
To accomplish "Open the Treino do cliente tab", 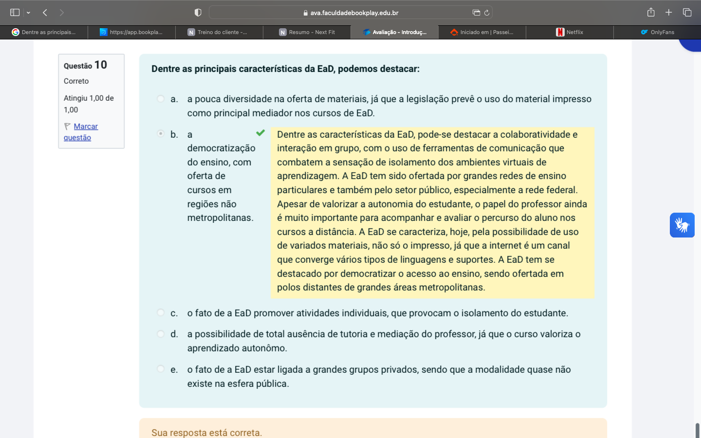I will (x=219, y=32).
